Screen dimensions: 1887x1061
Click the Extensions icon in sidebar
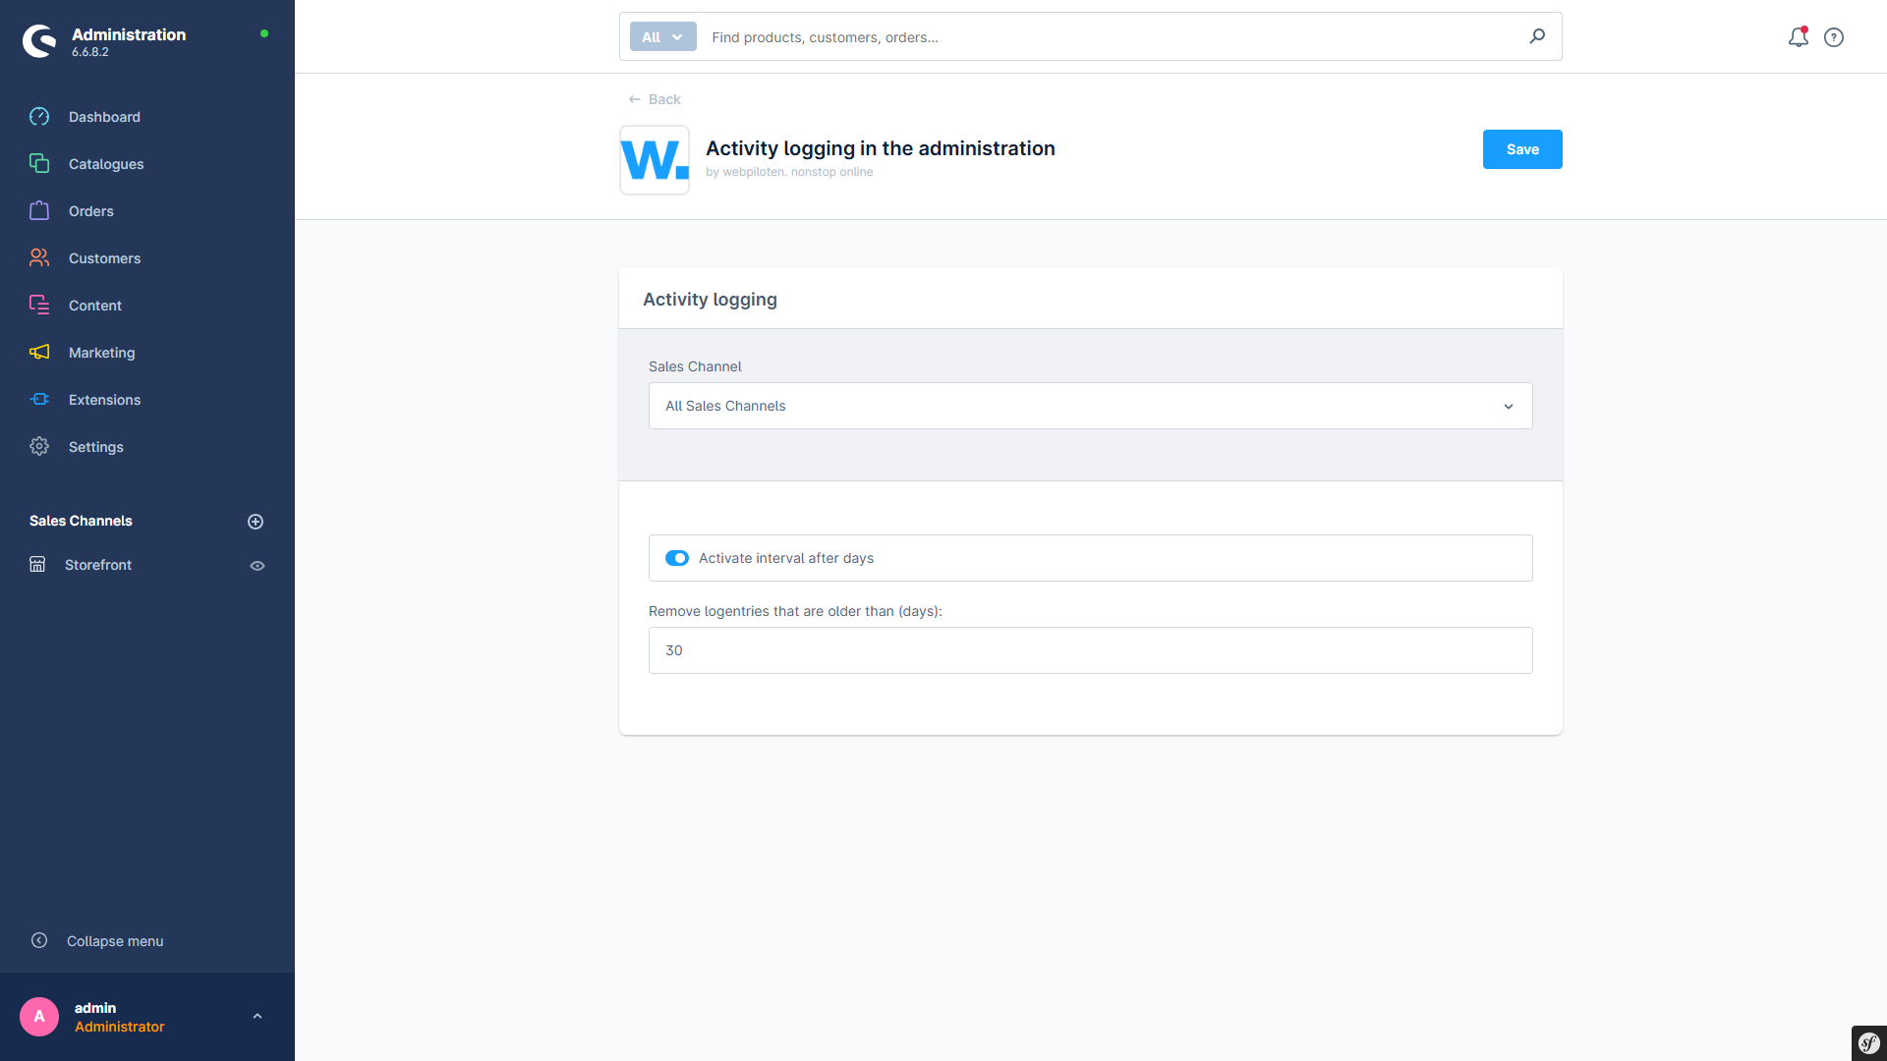39,399
